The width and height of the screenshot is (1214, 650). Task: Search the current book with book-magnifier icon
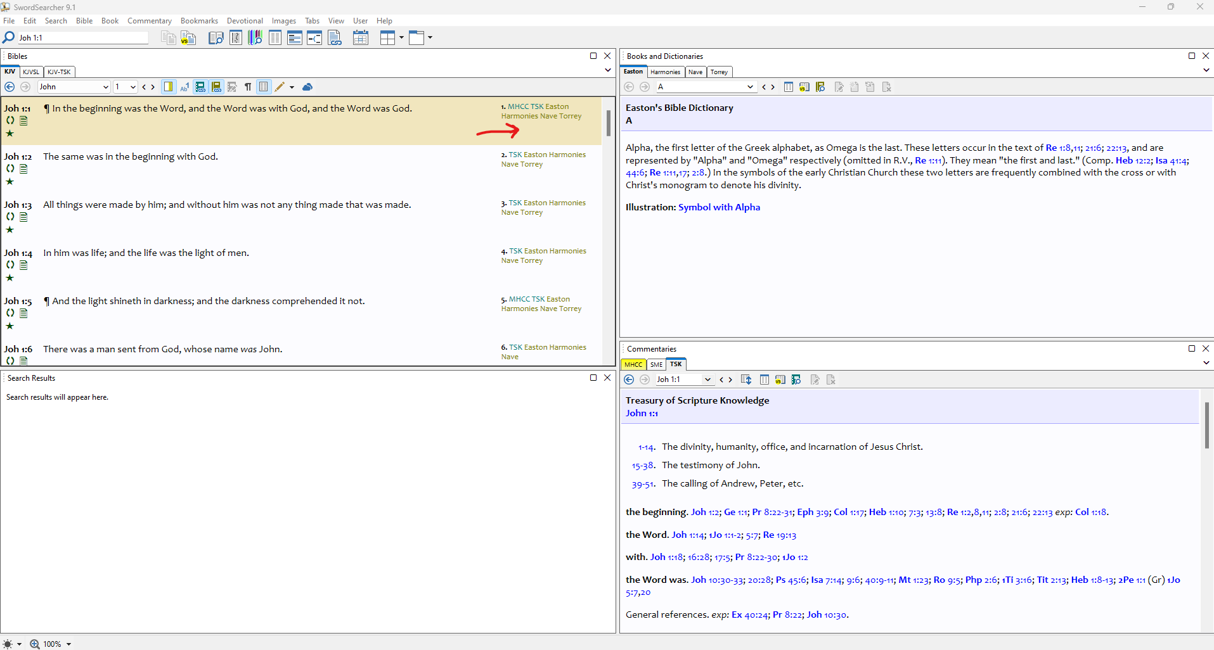pos(820,87)
